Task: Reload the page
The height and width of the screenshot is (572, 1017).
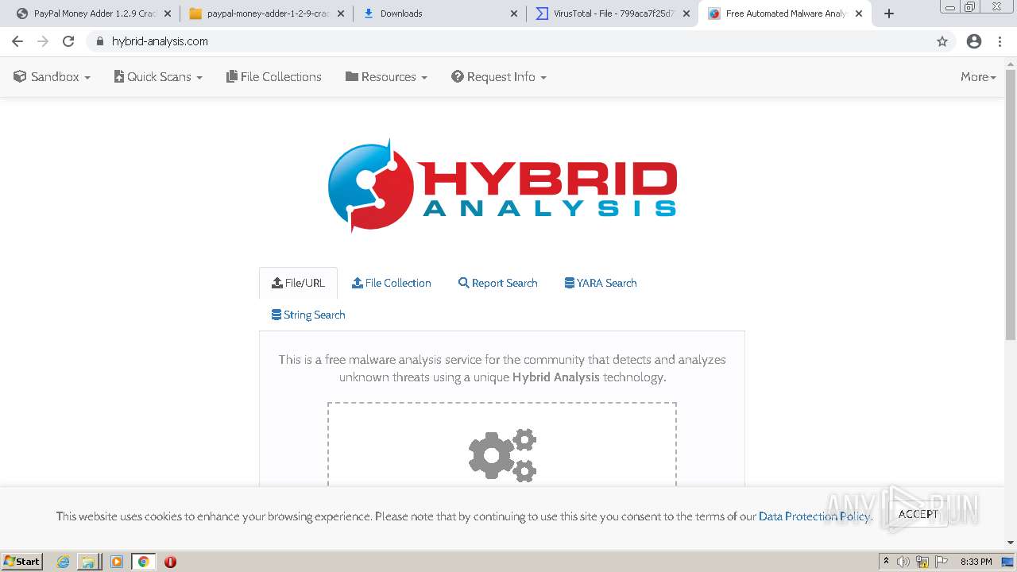Action: (x=68, y=41)
